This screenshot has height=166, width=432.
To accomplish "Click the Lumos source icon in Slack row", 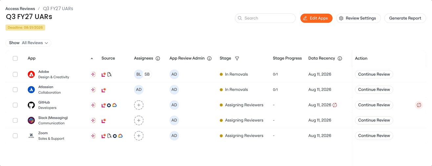I will tap(104, 121).
